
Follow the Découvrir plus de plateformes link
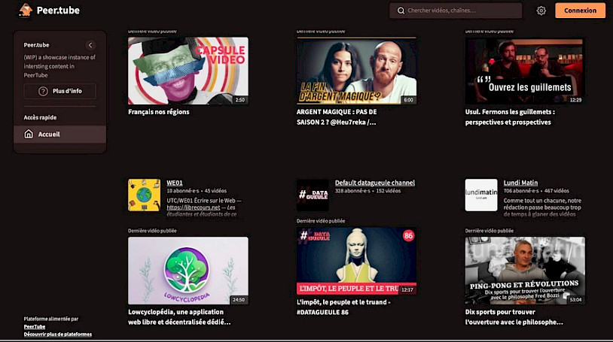pos(58,334)
